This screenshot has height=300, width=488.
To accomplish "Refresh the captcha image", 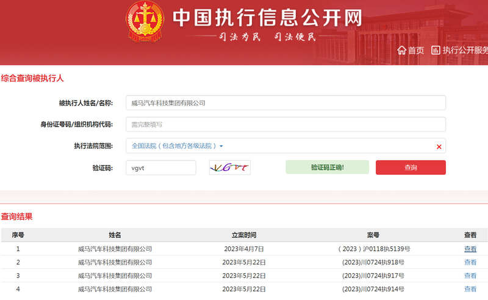I will [229, 167].
